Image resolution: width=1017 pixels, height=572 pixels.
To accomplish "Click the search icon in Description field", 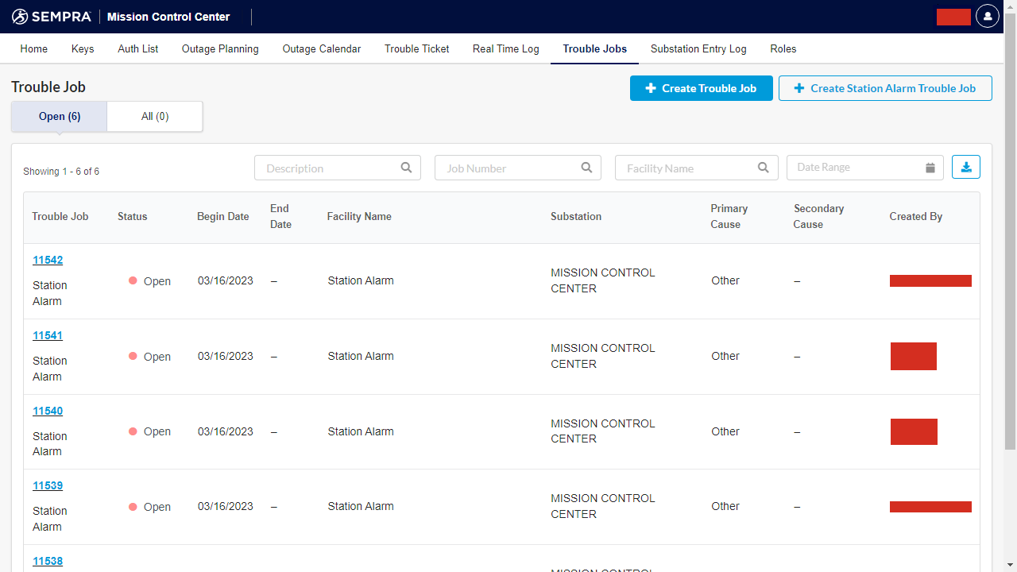I will coord(406,168).
